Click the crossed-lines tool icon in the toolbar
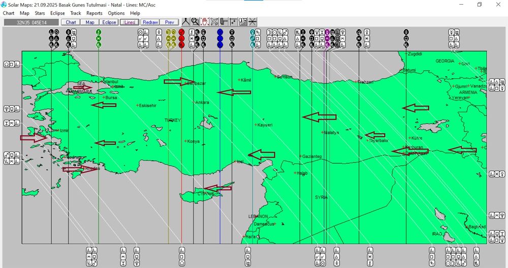The width and height of the screenshot is (508, 268). [x=214, y=22]
